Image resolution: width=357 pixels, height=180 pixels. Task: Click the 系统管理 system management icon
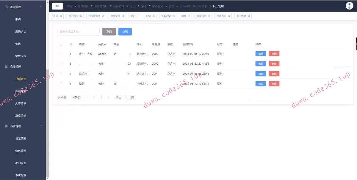(x=6, y=126)
